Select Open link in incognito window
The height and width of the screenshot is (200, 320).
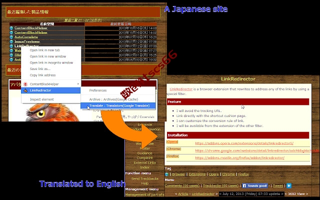(51, 62)
